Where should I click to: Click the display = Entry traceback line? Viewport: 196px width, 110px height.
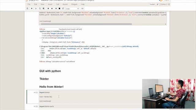63,42
